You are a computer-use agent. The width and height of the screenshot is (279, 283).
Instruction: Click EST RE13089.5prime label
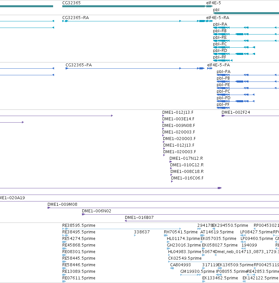79,271
